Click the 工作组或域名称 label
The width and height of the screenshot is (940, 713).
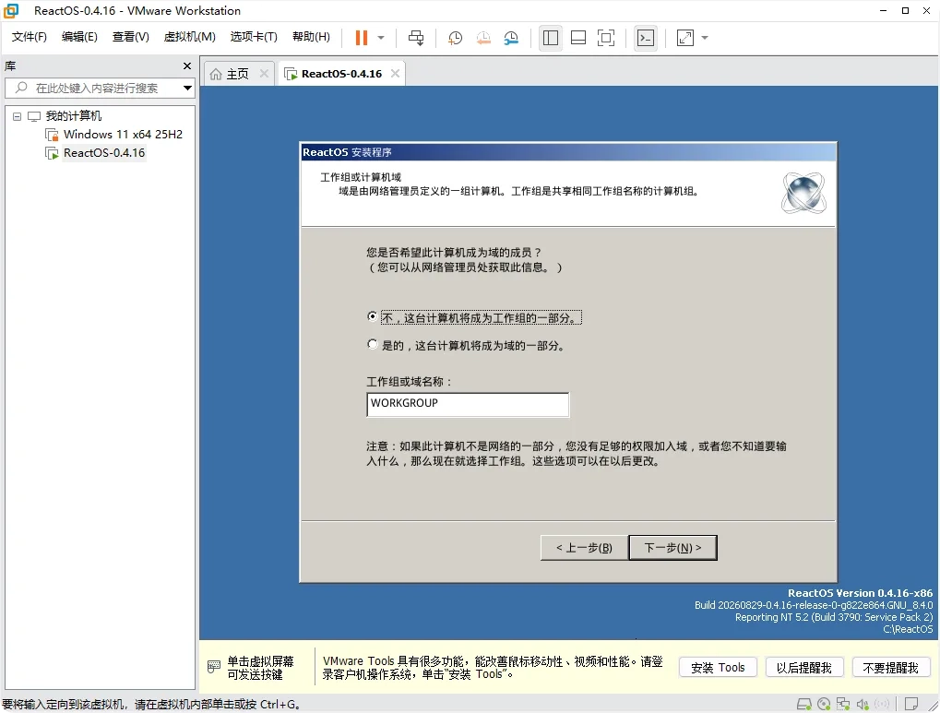point(409,381)
